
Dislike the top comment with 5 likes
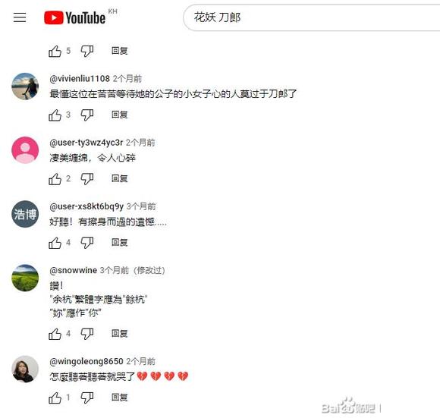87,51
